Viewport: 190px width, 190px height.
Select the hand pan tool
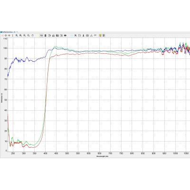(32, 36)
